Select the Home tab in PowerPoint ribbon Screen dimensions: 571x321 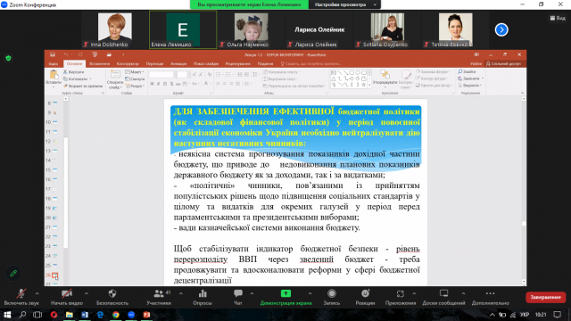click(x=74, y=63)
